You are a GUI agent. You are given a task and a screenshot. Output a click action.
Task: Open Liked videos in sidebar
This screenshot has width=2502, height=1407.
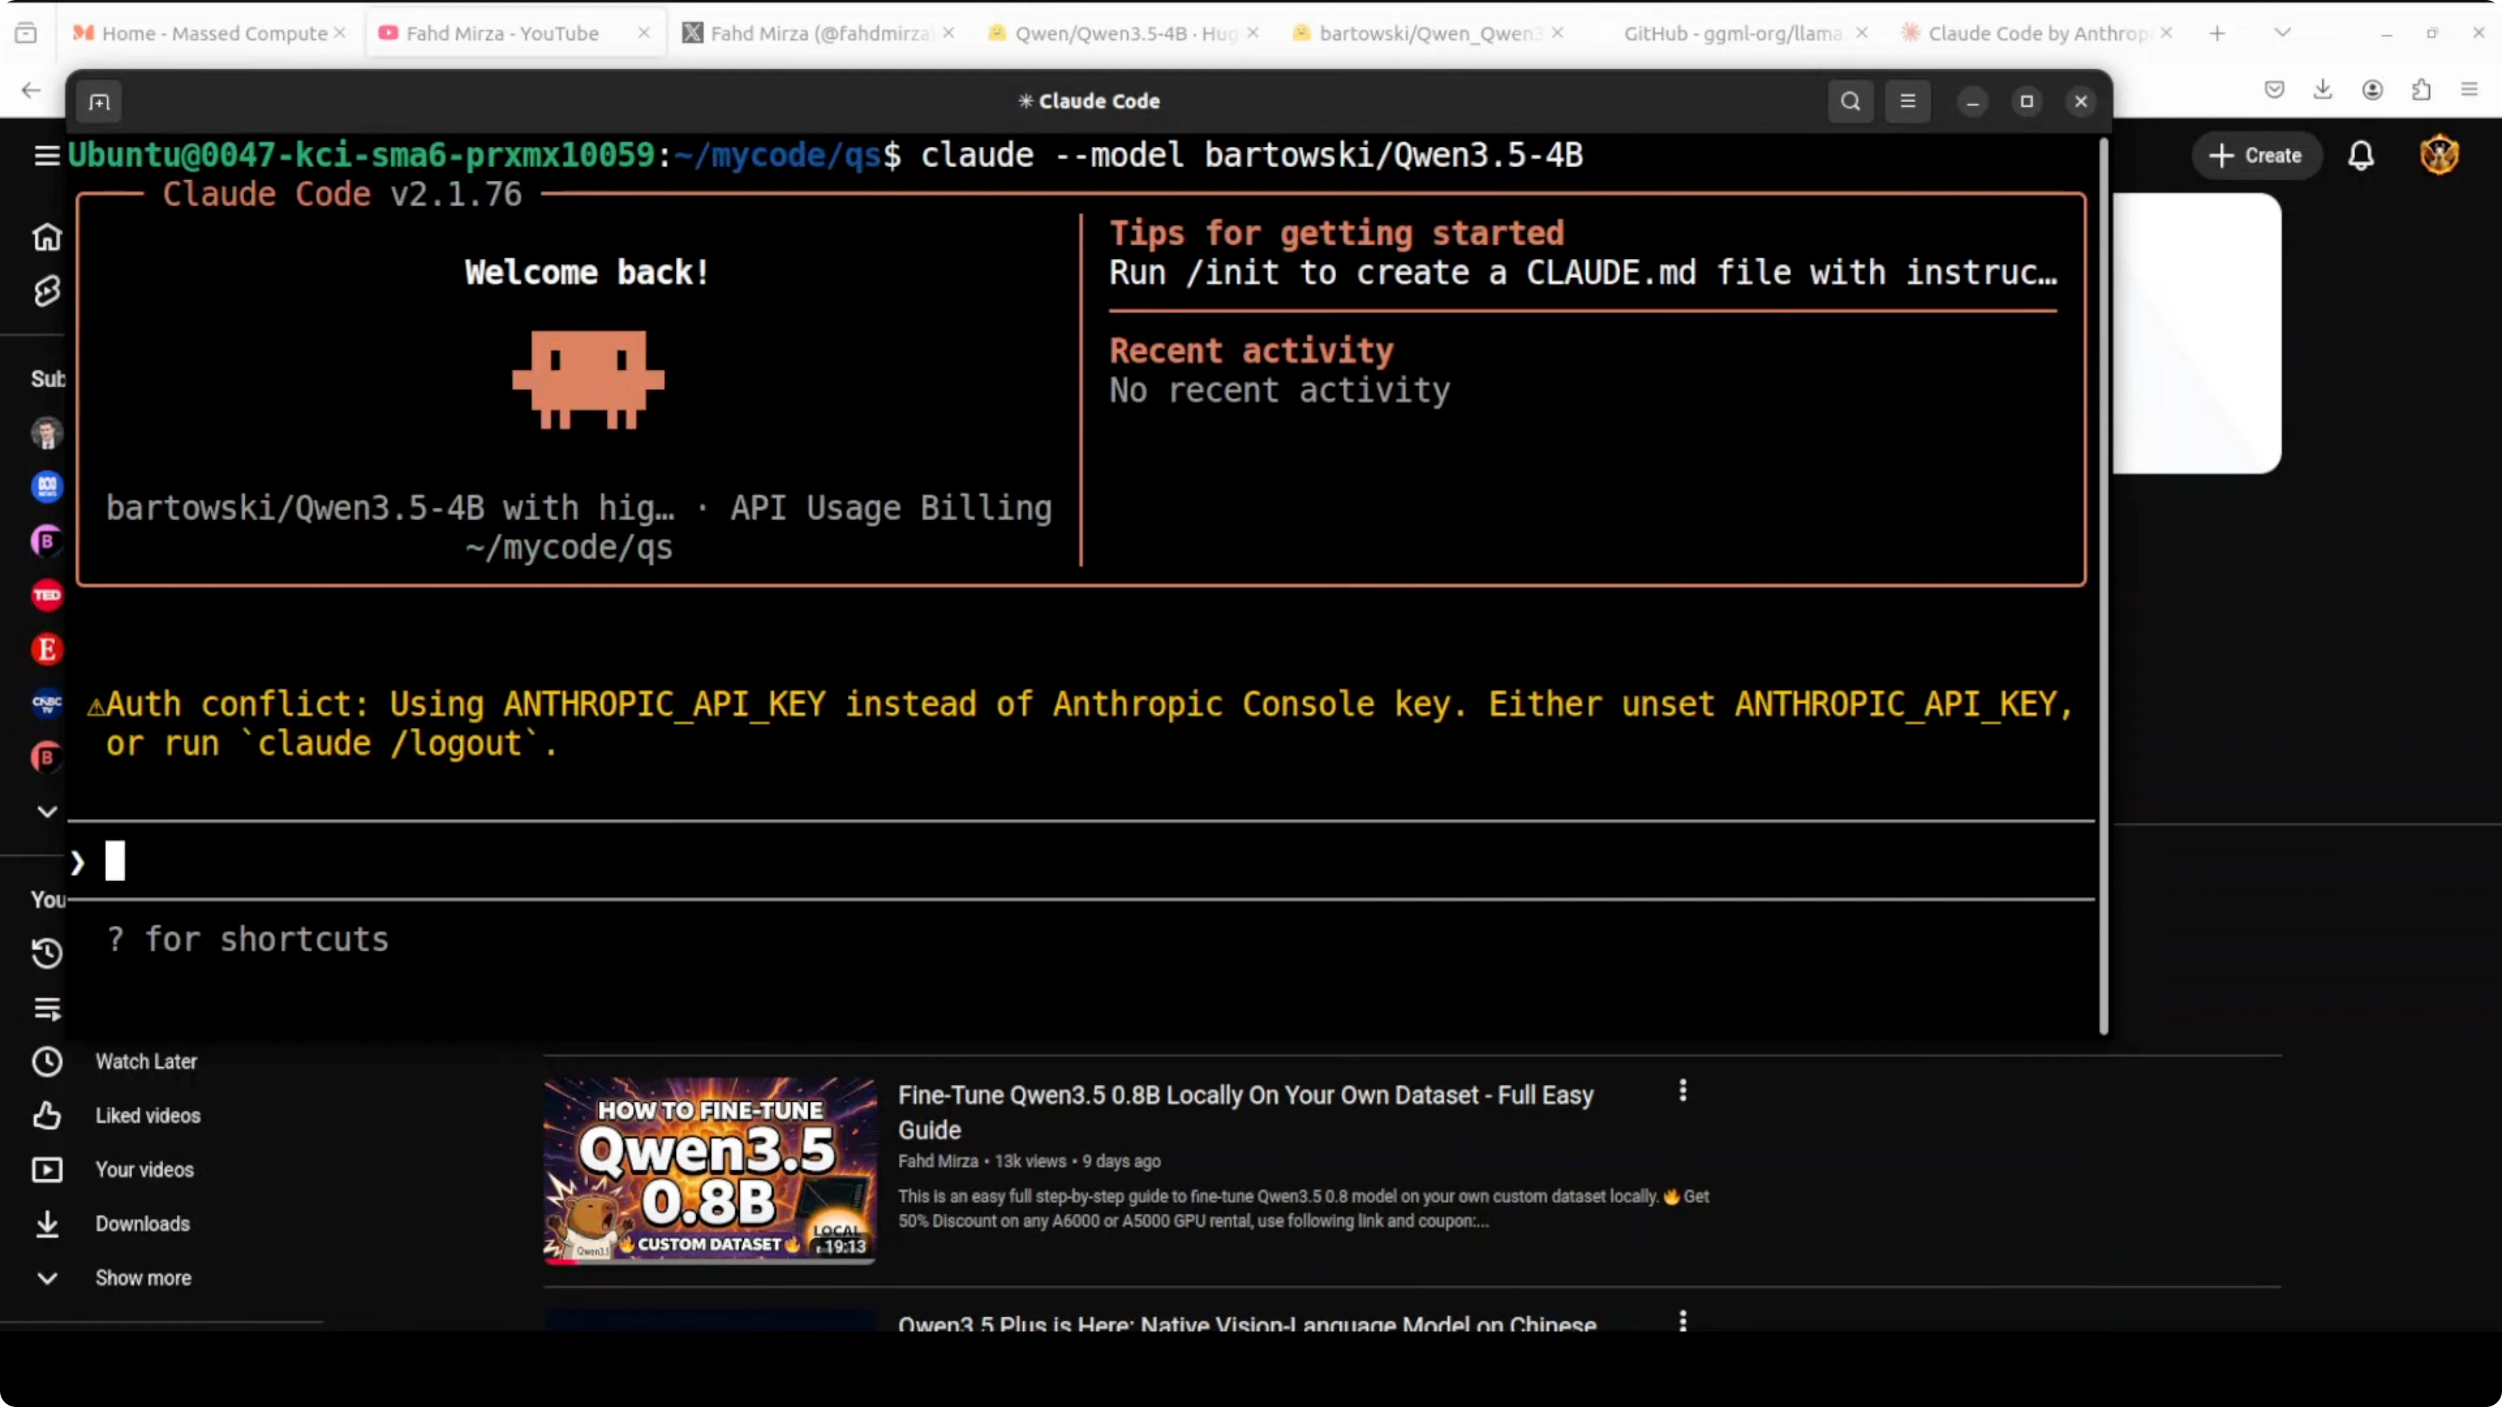coord(148,1115)
